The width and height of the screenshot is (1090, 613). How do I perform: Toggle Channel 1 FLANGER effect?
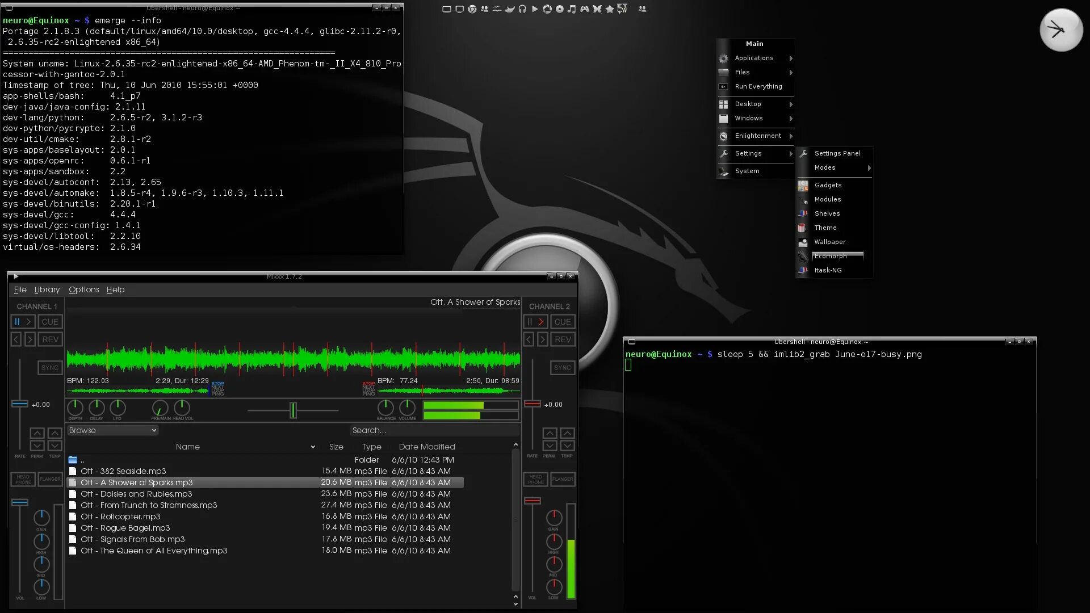click(x=50, y=479)
